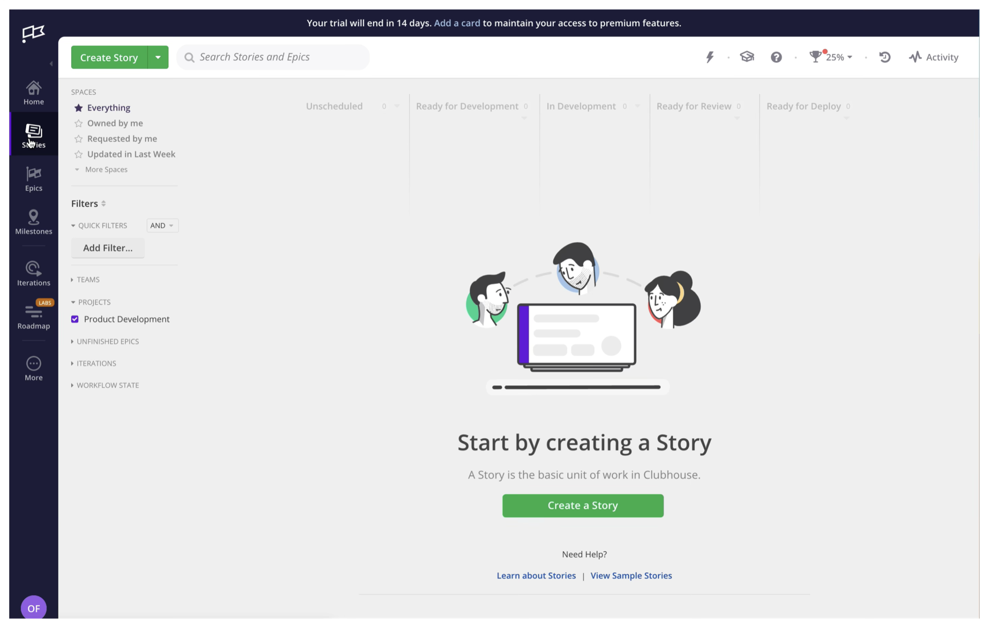
Task: Select Everything under Spaces
Action: 108,108
